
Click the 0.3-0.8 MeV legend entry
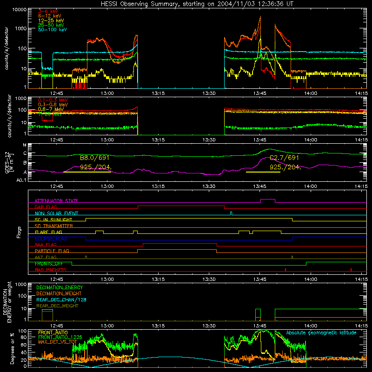click(x=53, y=105)
